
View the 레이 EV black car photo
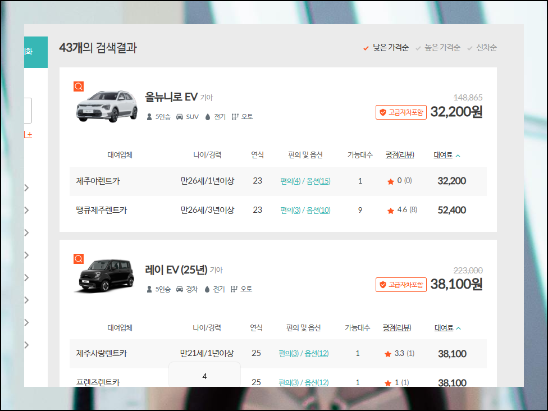click(x=104, y=276)
